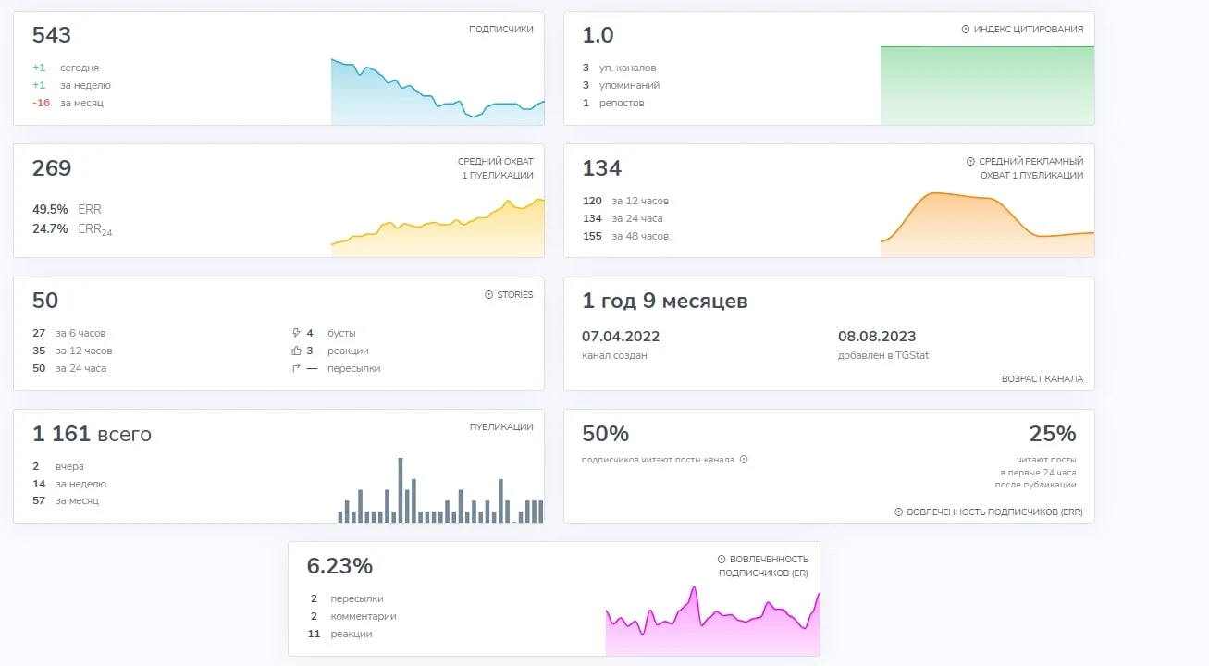Click info icon beside ВОВЛЕЧЕННОСТЬ ПОДПИСЧИКОВ (ER)
The image size is (1209, 666).
pos(722,560)
